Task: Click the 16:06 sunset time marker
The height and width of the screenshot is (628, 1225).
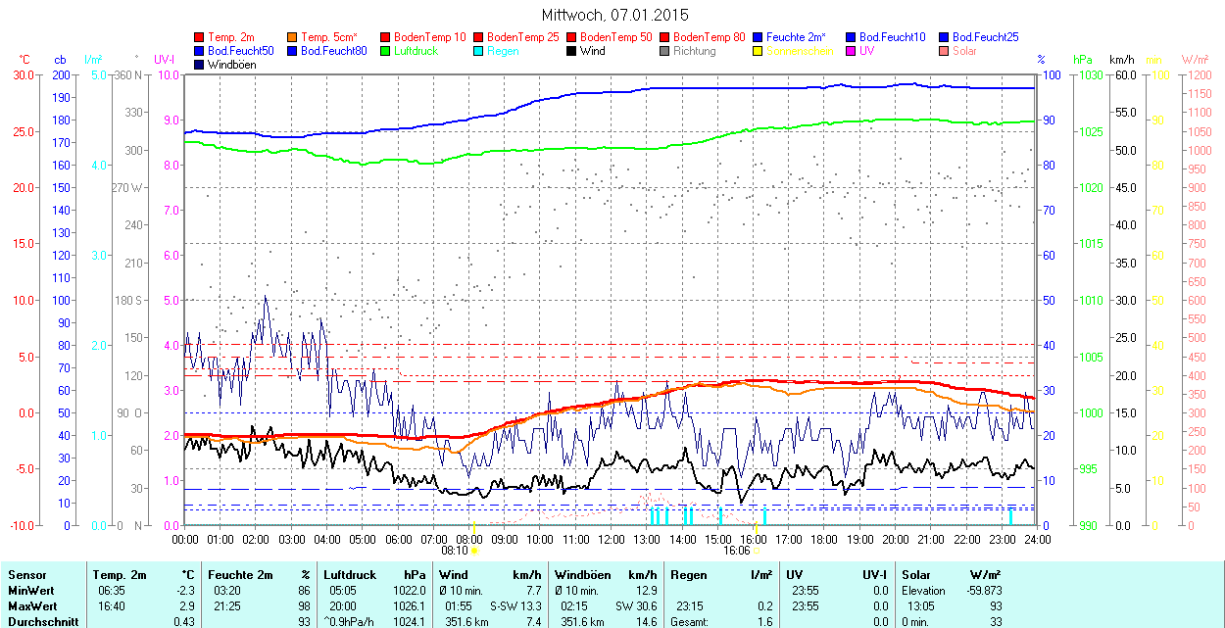Action: point(737,551)
